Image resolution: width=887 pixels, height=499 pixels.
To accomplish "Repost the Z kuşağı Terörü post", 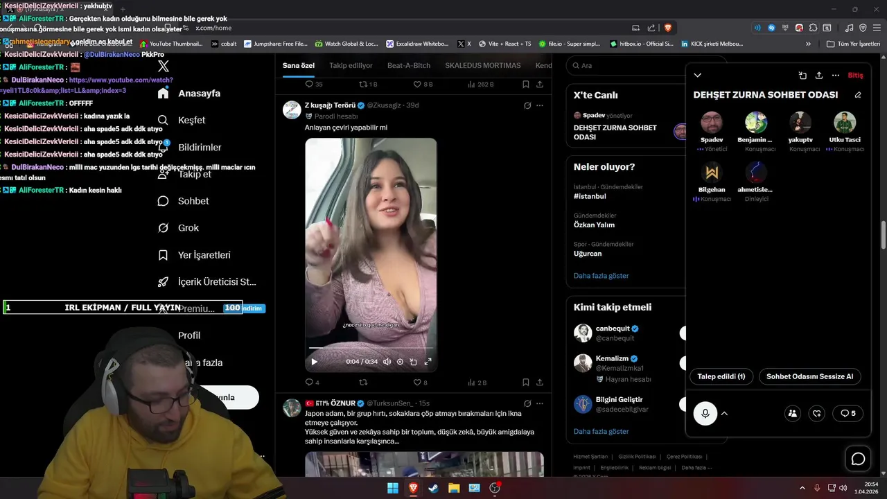I will coord(363,382).
